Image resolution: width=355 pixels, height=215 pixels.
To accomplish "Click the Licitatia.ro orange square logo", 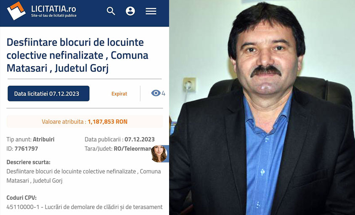I will pos(16,11).
